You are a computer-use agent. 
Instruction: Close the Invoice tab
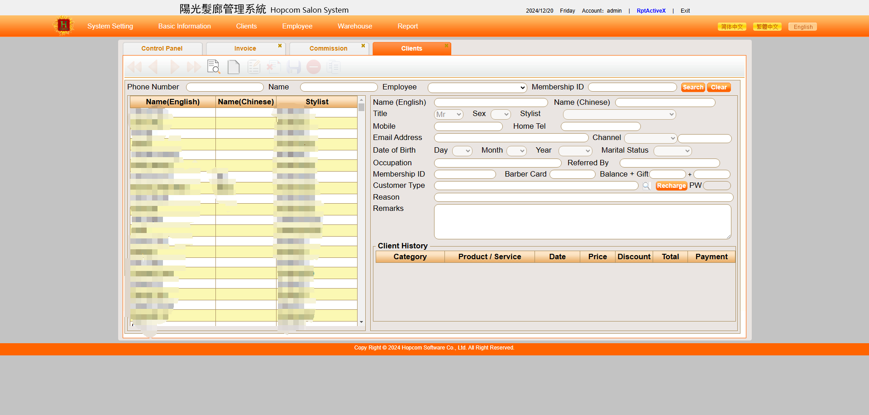(x=280, y=46)
